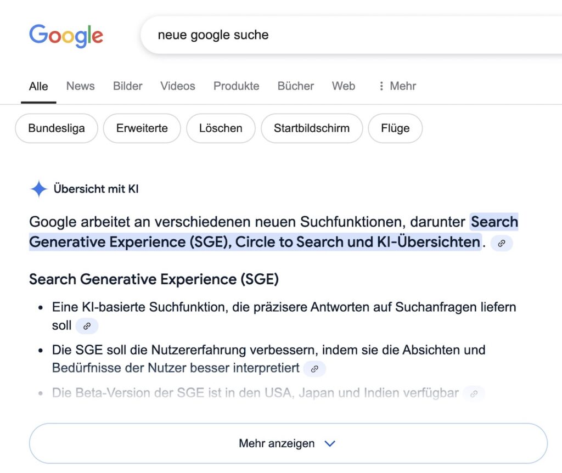Go to the Bücher tab
The image size is (562, 473).
pyautogui.click(x=296, y=86)
